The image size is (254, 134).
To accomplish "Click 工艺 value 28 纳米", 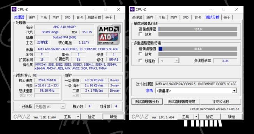I will tap(42, 42).
